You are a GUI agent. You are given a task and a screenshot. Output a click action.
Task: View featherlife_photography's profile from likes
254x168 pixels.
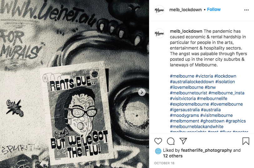pos(206,150)
